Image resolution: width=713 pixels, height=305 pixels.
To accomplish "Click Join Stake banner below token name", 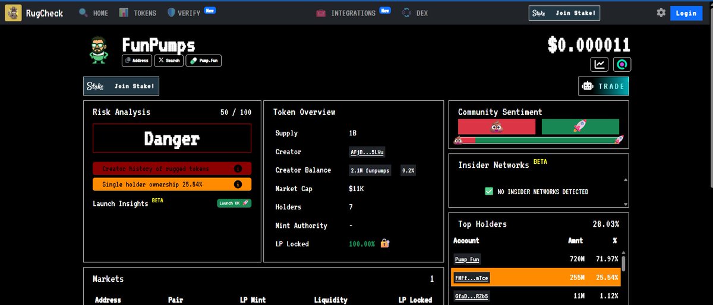I will [x=121, y=86].
